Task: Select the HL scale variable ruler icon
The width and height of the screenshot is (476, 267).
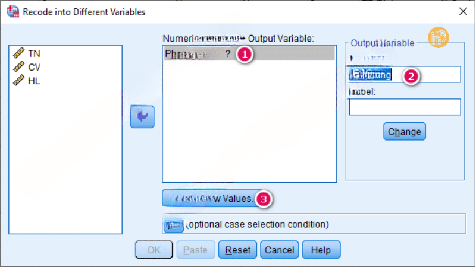Action: pyautogui.click(x=18, y=81)
